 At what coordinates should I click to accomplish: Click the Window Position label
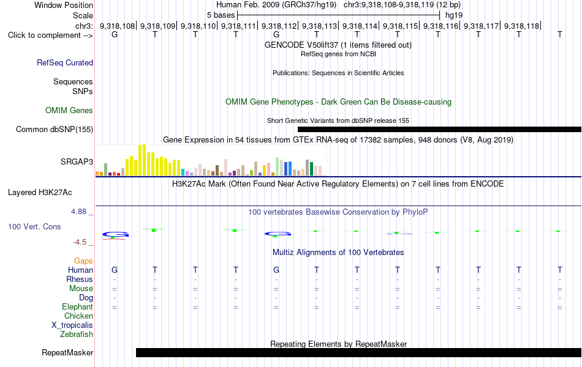64,5
